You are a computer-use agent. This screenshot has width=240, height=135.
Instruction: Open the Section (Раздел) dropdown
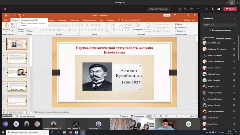click(30, 31)
